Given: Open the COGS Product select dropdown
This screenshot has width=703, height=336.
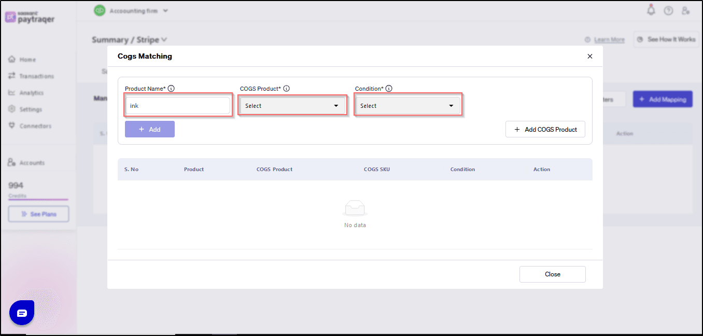Looking at the screenshot, I should pyautogui.click(x=292, y=106).
